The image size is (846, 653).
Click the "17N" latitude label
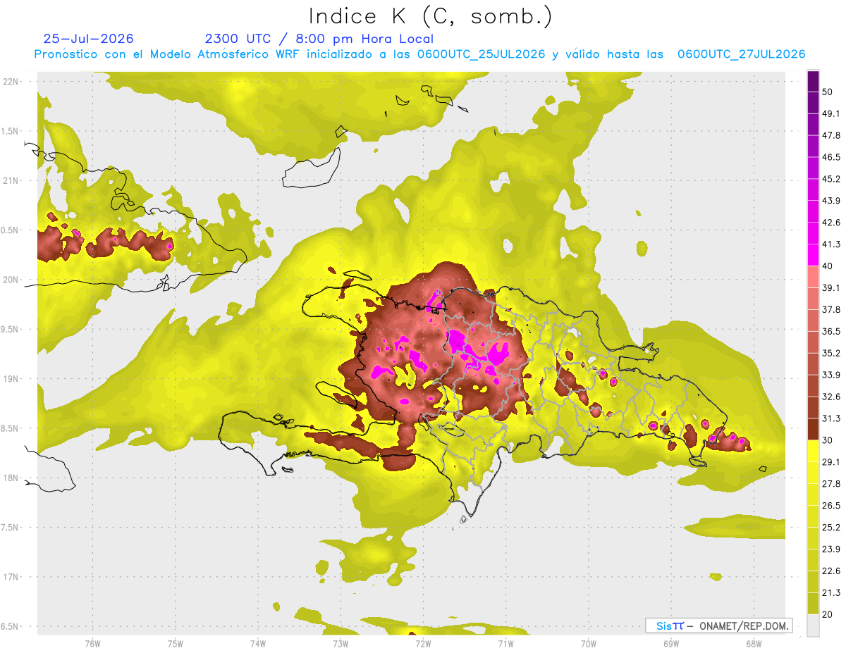pos(11,577)
